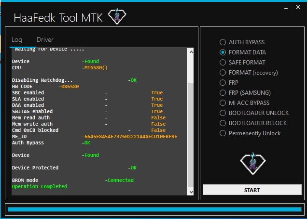This screenshot has height=219, width=307.
Task: Click the log scrollbar up arrow
Action: [x=191, y=52]
